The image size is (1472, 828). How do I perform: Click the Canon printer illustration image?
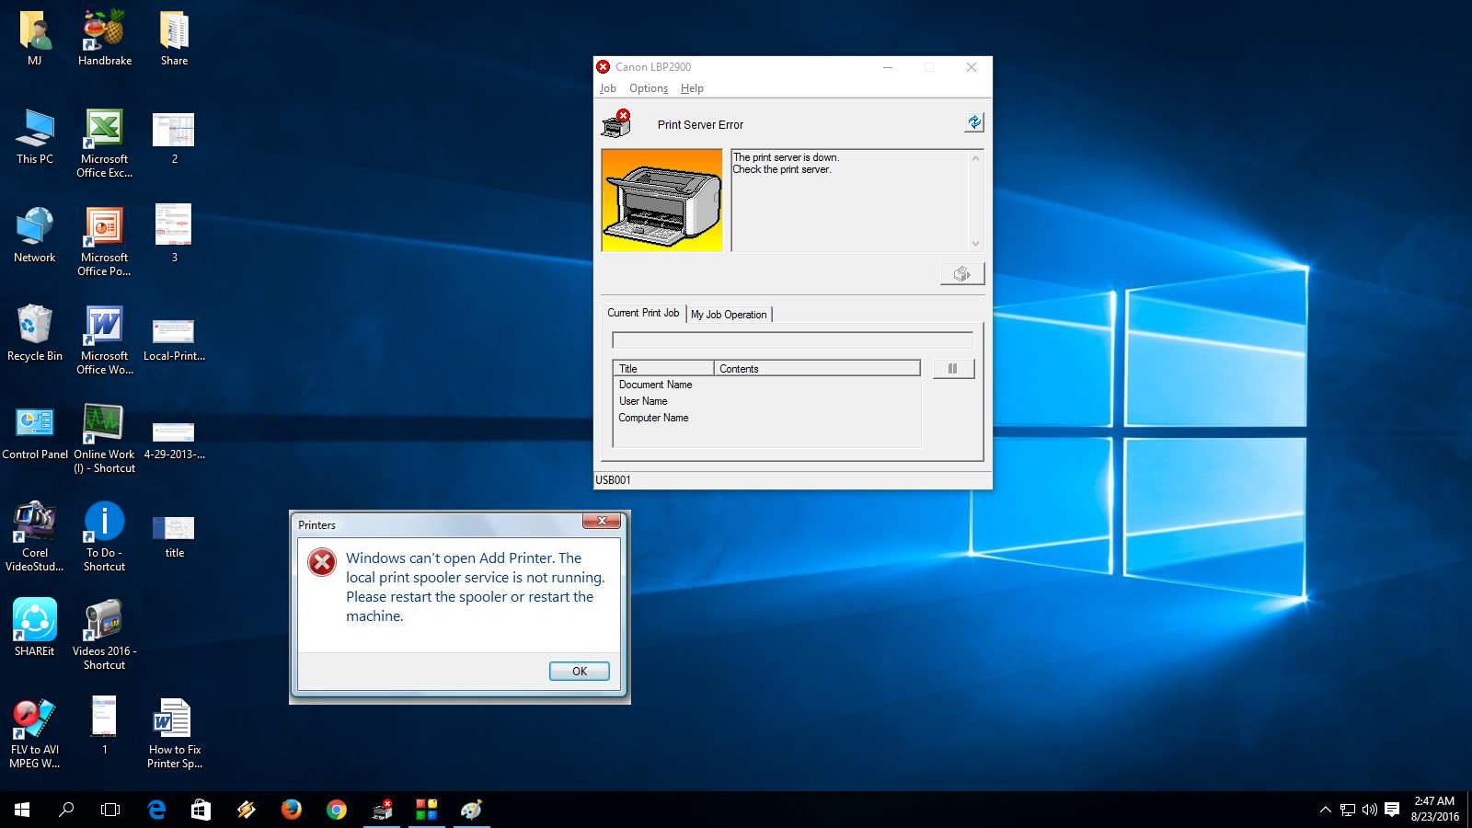click(662, 201)
